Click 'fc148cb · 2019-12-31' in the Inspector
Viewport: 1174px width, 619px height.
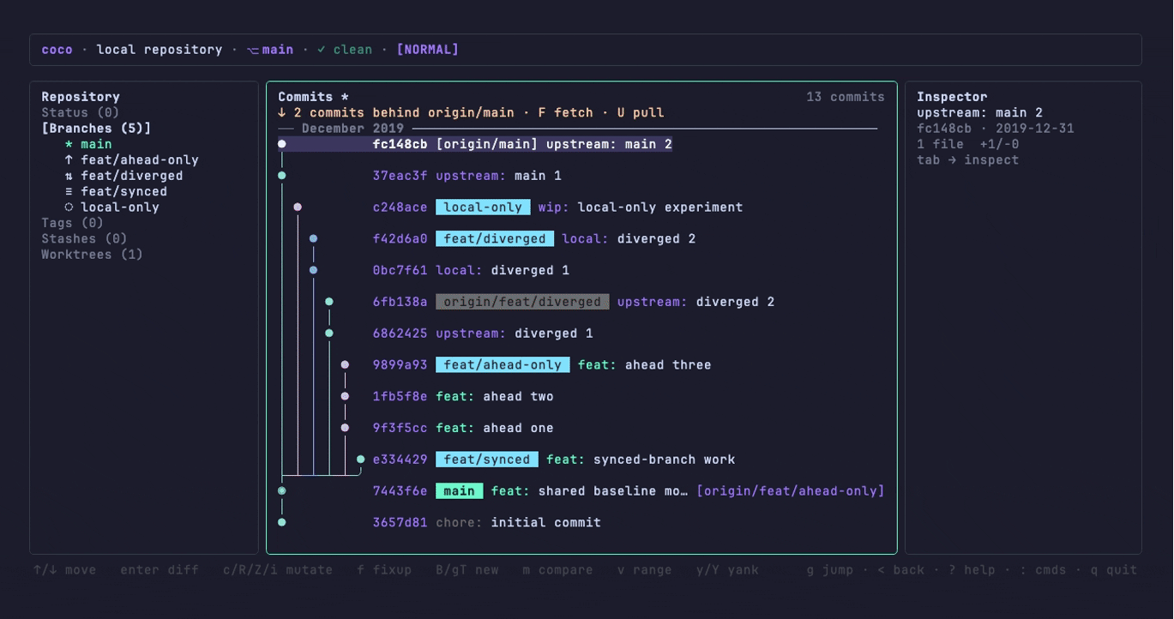click(x=996, y=129)
